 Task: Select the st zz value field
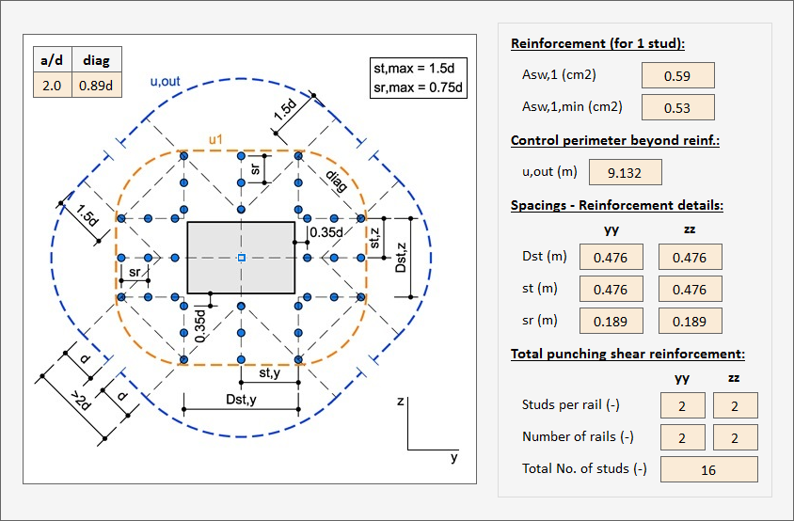(x=690, y=289)
